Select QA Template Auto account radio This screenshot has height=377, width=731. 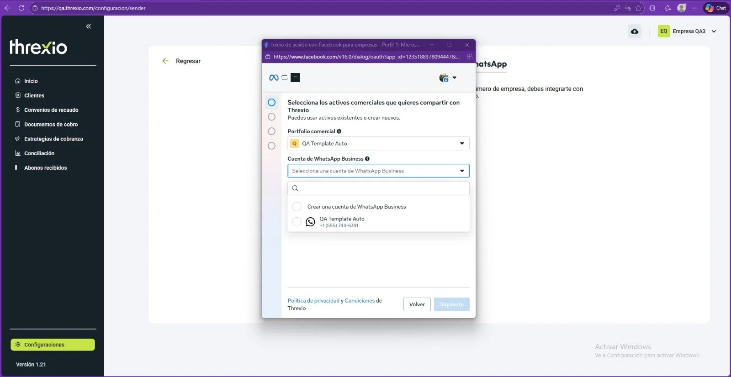tap(297, 222)
